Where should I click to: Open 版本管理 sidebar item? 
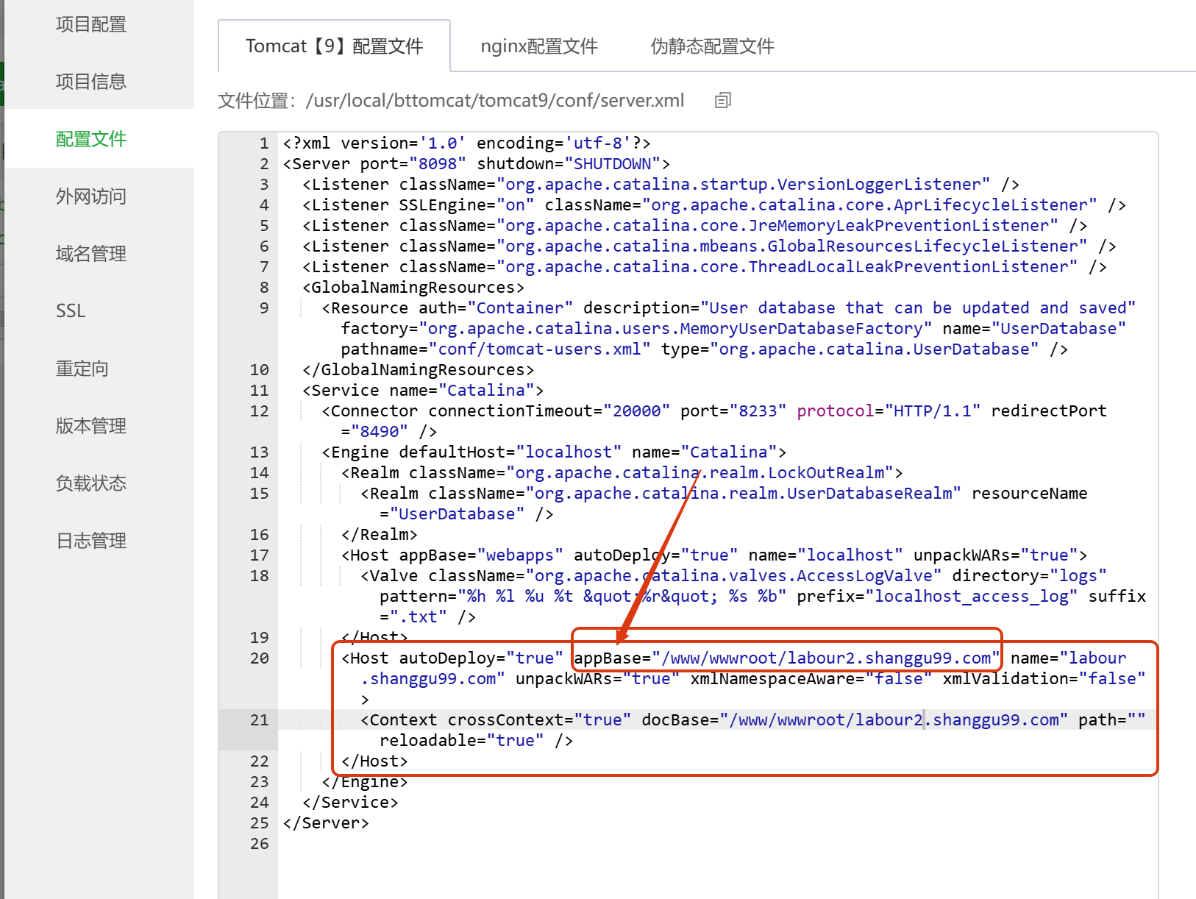(x=91, y=425)
